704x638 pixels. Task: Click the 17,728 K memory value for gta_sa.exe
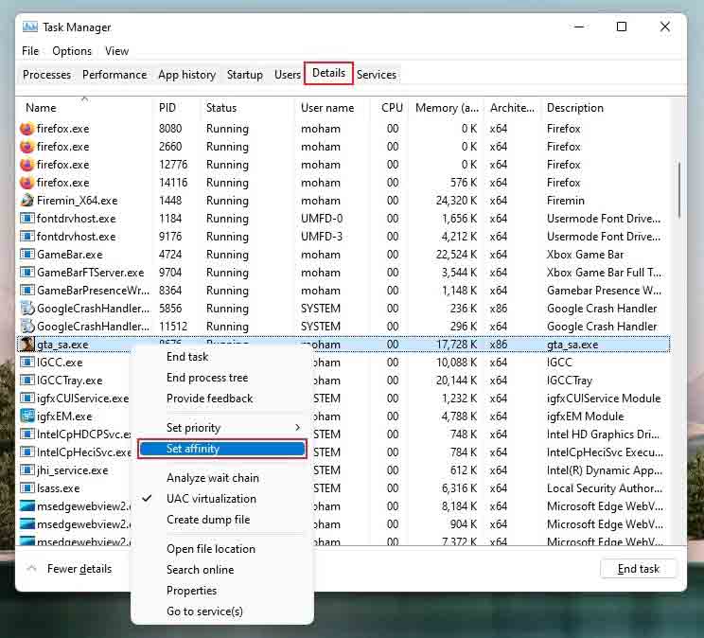coord(457,345)
